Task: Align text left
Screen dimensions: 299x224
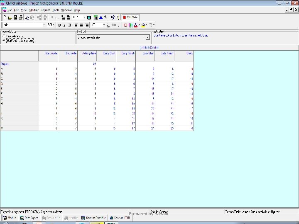Action: [x=76, y=25]
